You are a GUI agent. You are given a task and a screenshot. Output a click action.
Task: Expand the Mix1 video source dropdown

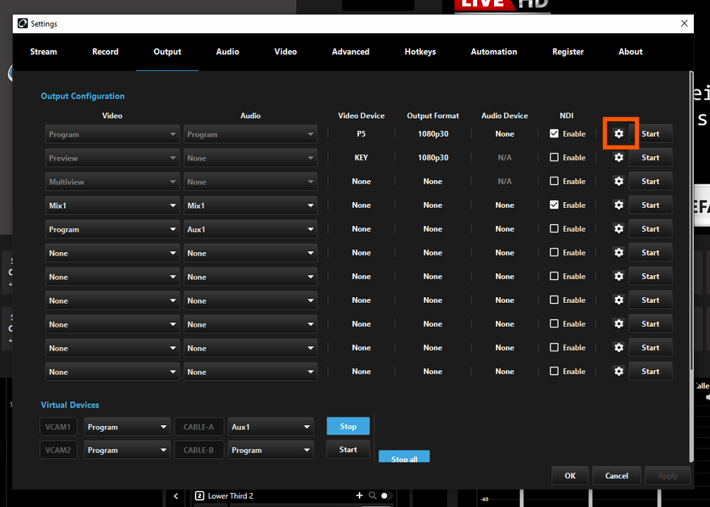(x=113, y=206)
